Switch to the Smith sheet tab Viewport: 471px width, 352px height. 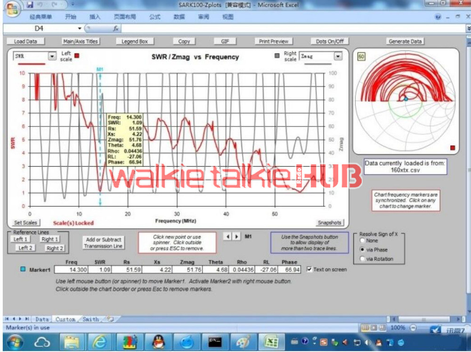(x=90, y=319)
